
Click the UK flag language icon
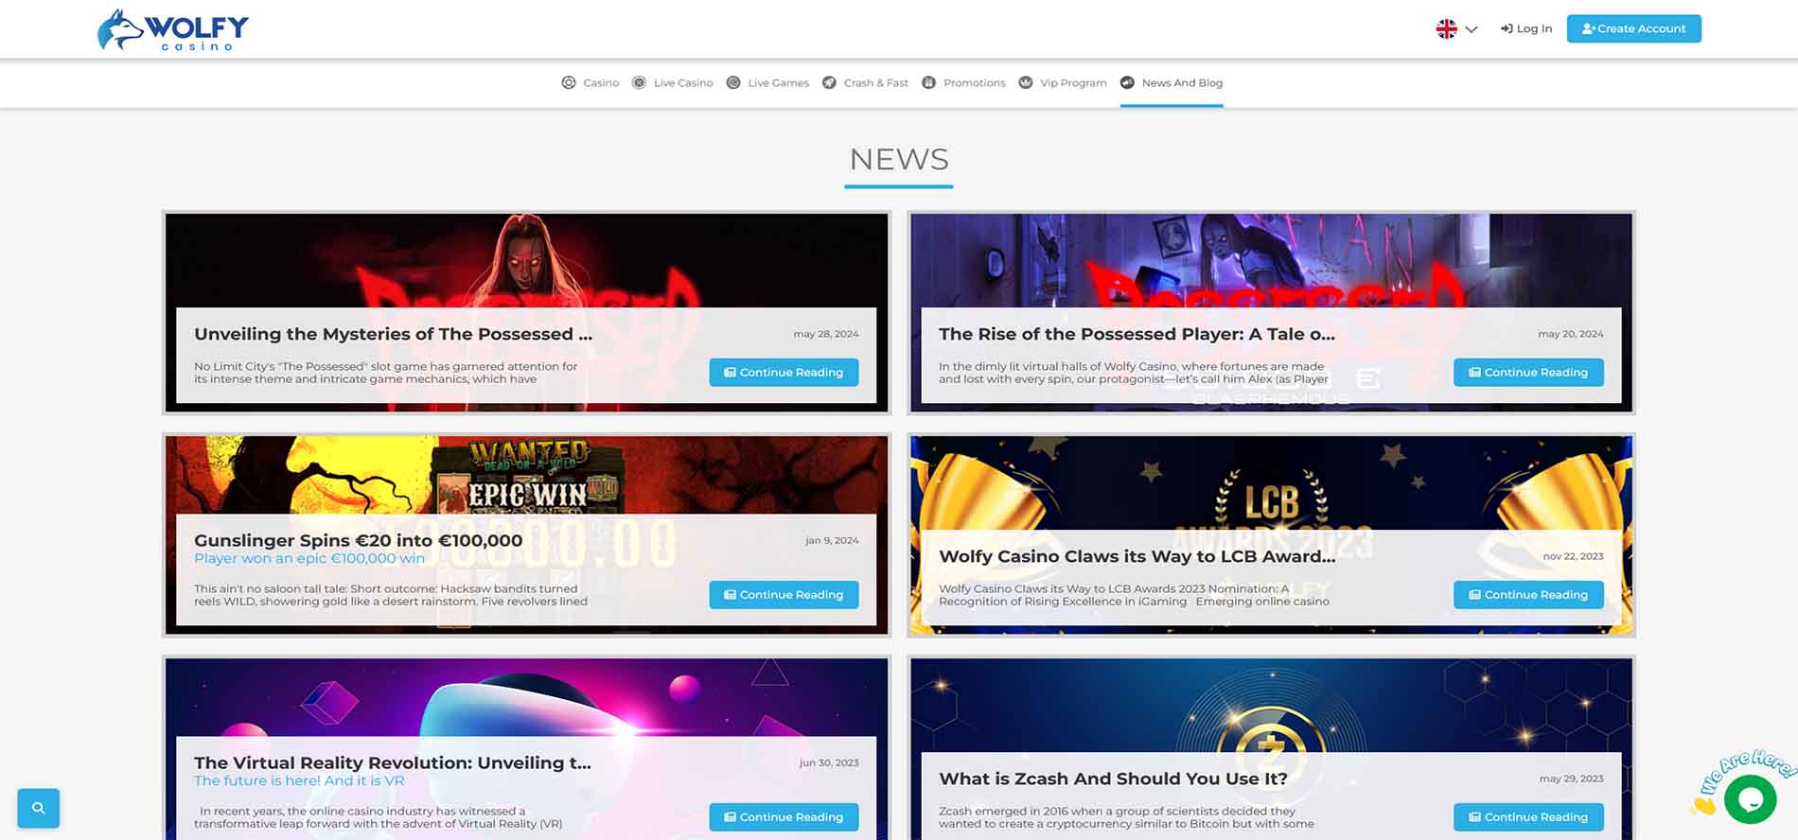point(1446,29)
